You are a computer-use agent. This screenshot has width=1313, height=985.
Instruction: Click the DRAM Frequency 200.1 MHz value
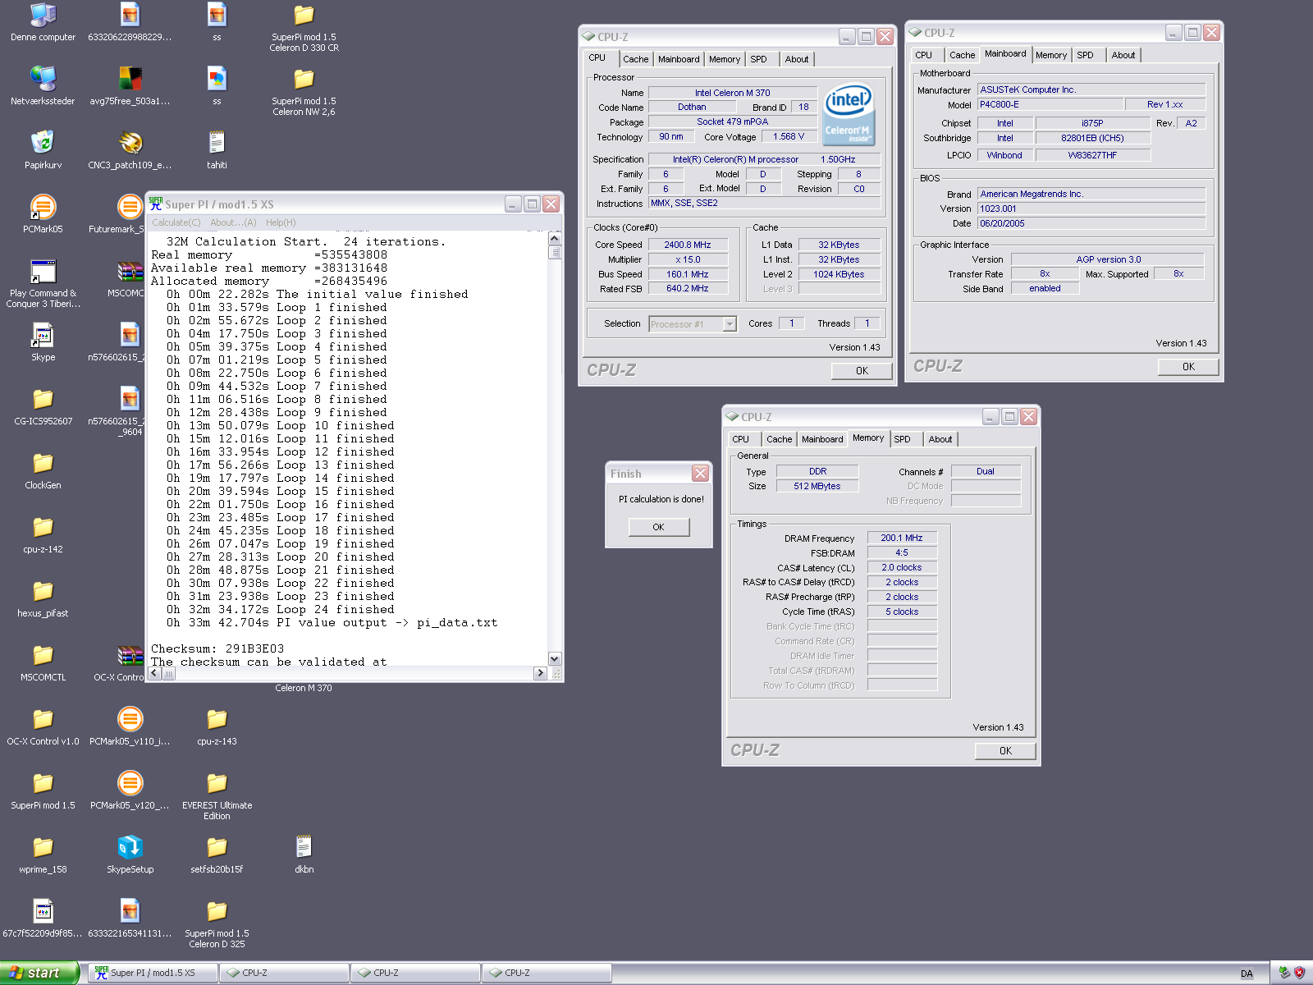[902, 538]
